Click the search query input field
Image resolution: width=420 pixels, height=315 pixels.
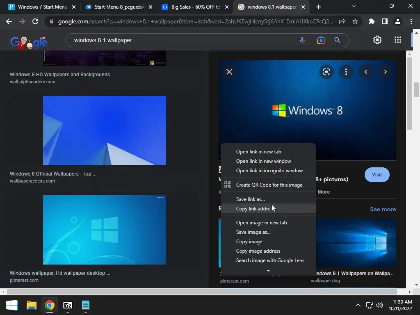[182, 40]
